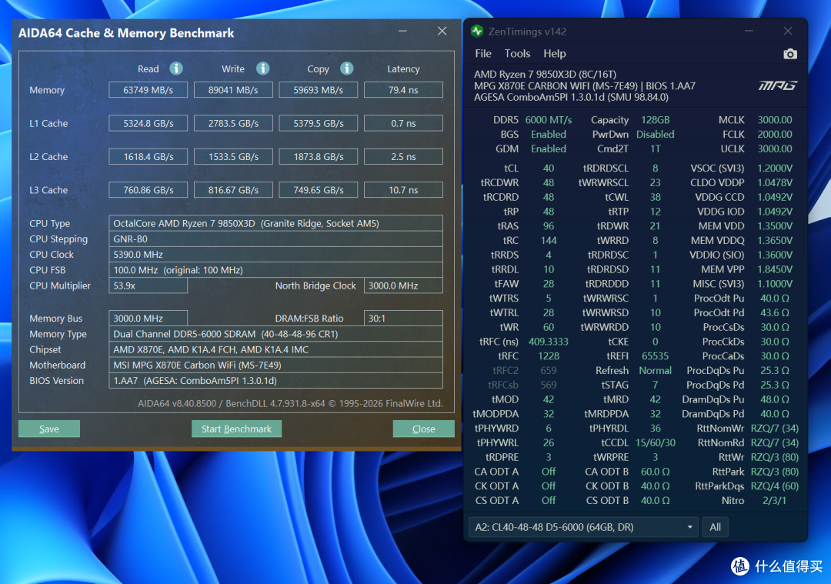
Task: Click FCLK value 2000.00
Action: 775,135
